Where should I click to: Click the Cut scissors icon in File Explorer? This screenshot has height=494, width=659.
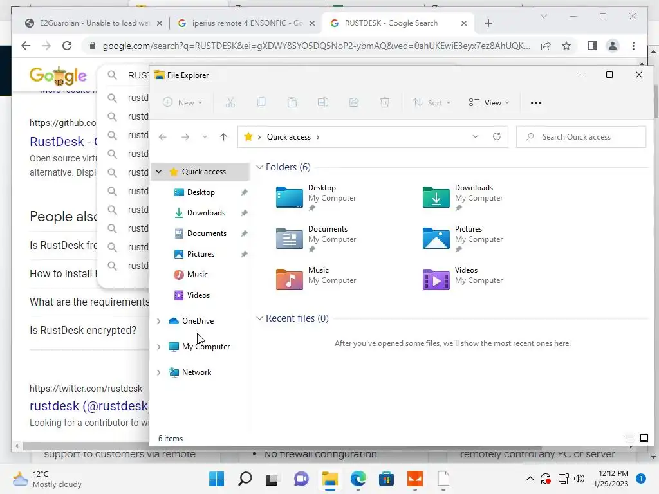pos(230,102)
